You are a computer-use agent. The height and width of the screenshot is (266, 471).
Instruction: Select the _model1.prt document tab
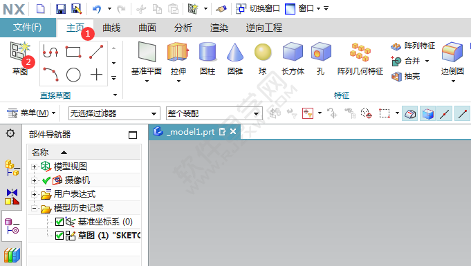pos(194,132)
